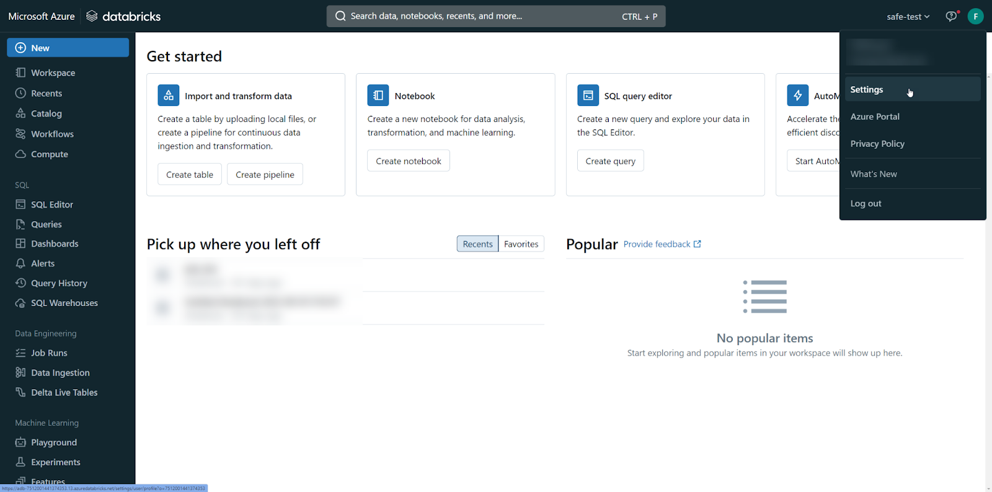Click the Create notebook button
992x492 pixels.
[x=409, y=161]
